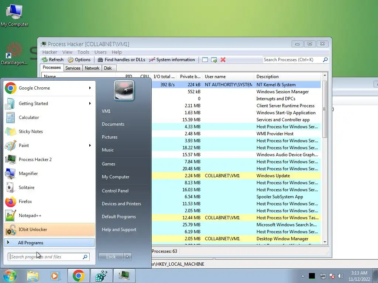Open VM1 user folder link
This screenshot has width=378, height=283.
106,111
